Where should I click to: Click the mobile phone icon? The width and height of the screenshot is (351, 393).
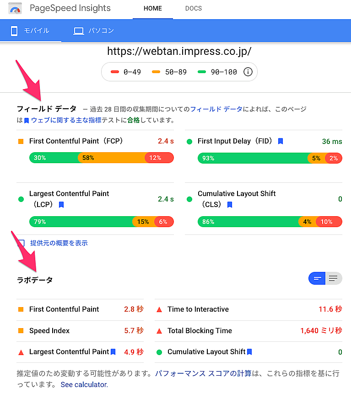pos(14,31)
